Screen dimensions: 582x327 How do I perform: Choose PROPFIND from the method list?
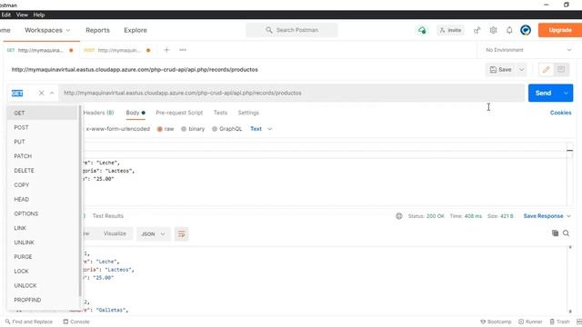coord(42,300)
